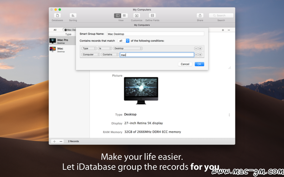This screenshot has height=177, width=284.
Task: Click the 2 Records status text
Action: pyautogui.click(x=73, y=141)
